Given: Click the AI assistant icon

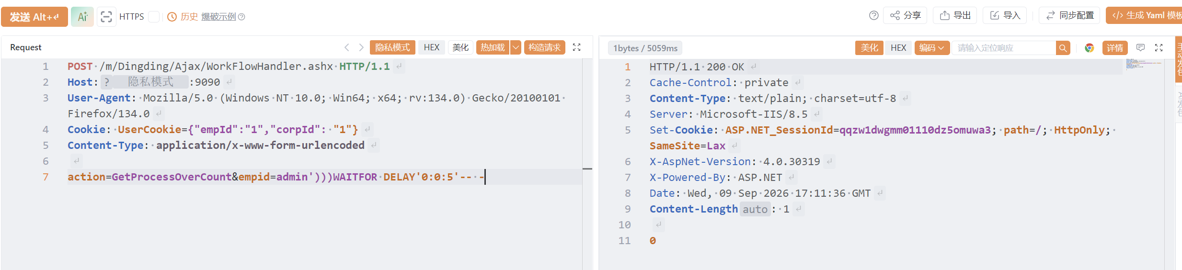Looking at the screenshot, I should pos(82,17).
